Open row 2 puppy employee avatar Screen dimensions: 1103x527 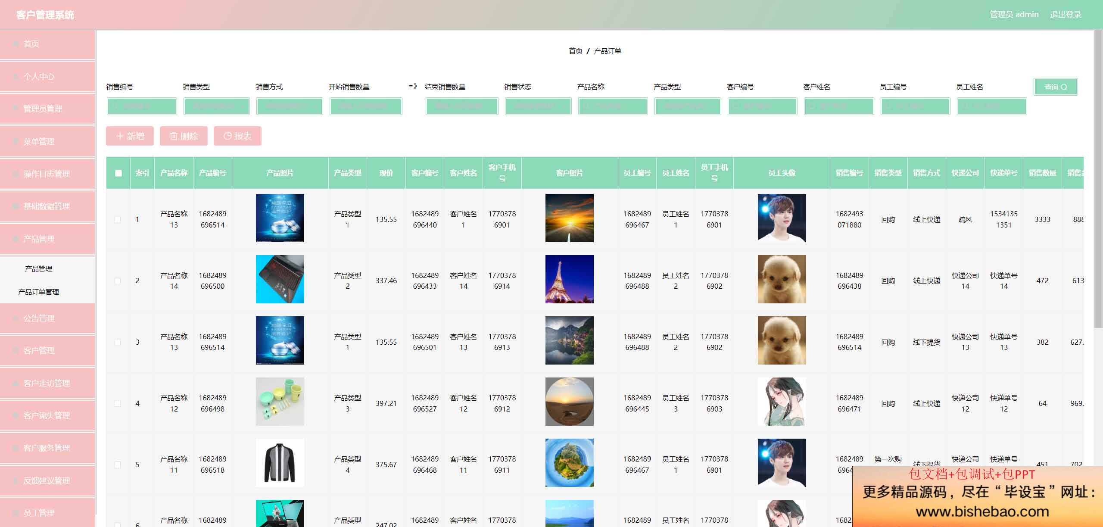(782, 279)
